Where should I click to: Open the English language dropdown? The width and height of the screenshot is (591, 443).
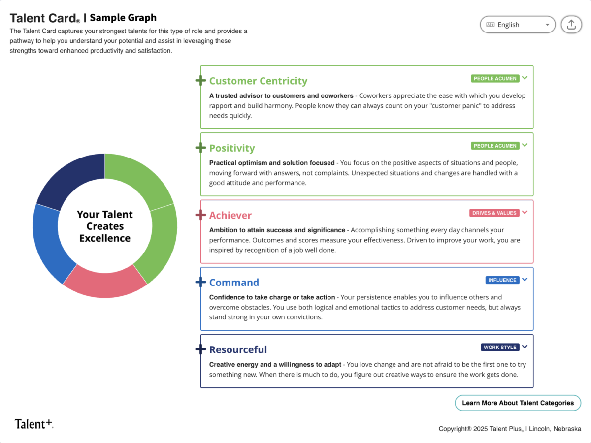pos(518,24)
